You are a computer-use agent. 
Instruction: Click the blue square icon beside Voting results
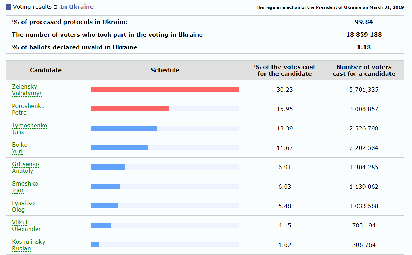click(x=9, y=7)
